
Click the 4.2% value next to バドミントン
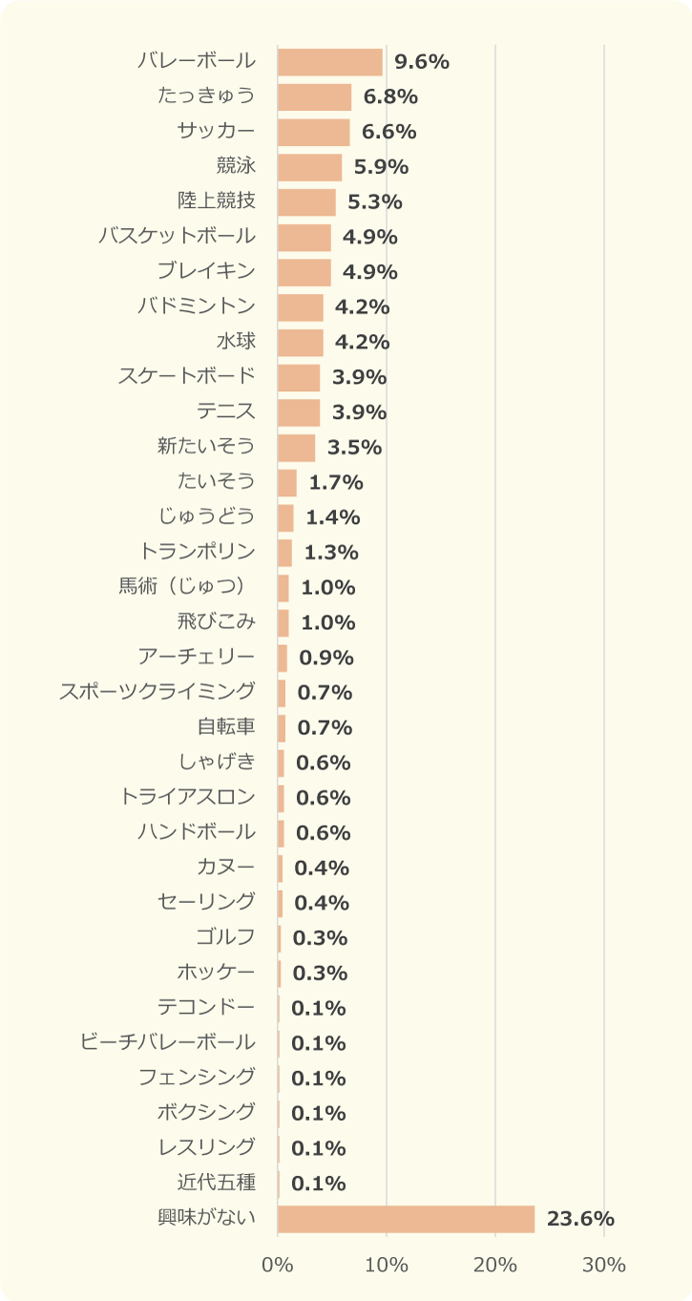(x=363, y=307)
